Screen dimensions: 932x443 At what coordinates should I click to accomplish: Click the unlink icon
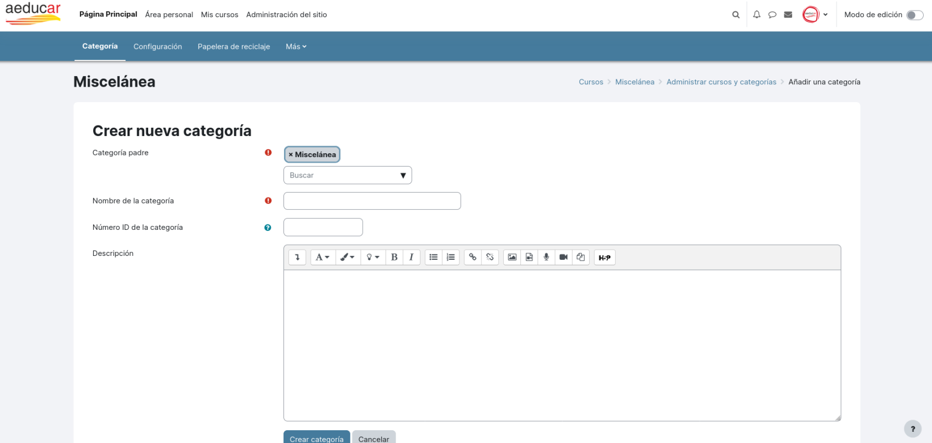click(490, 257)
